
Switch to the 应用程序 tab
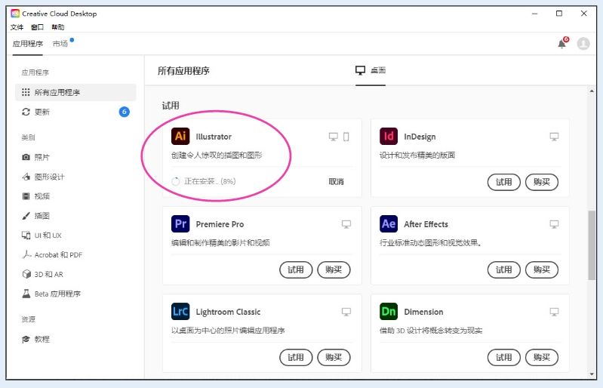(x=28, y=44)
